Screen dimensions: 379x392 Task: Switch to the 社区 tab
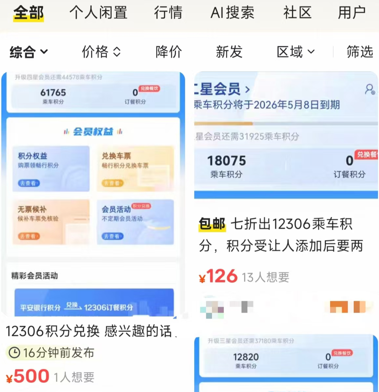pyautogui.click(x=297, y=13)
